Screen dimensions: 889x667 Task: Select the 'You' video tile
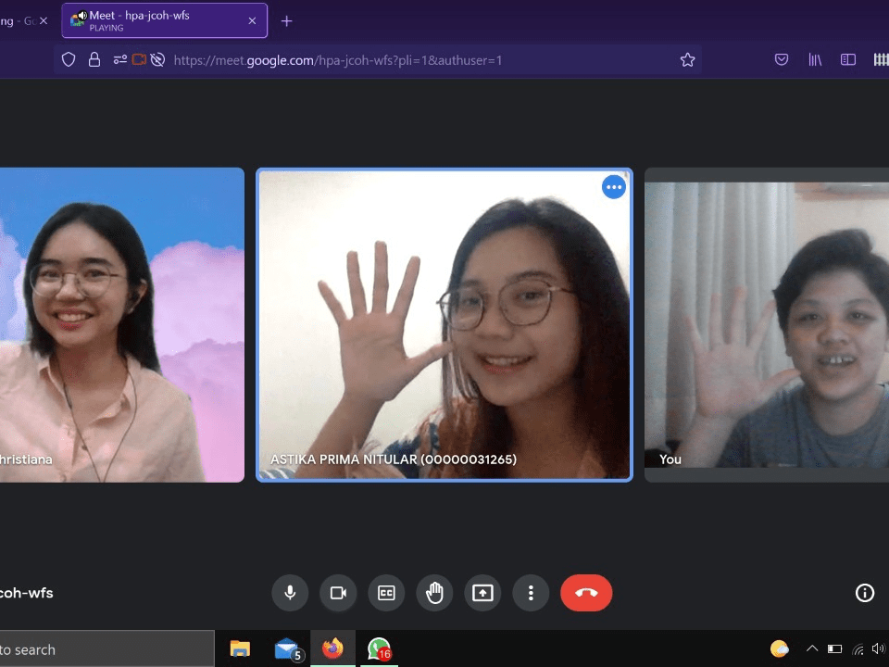[767, 324]
